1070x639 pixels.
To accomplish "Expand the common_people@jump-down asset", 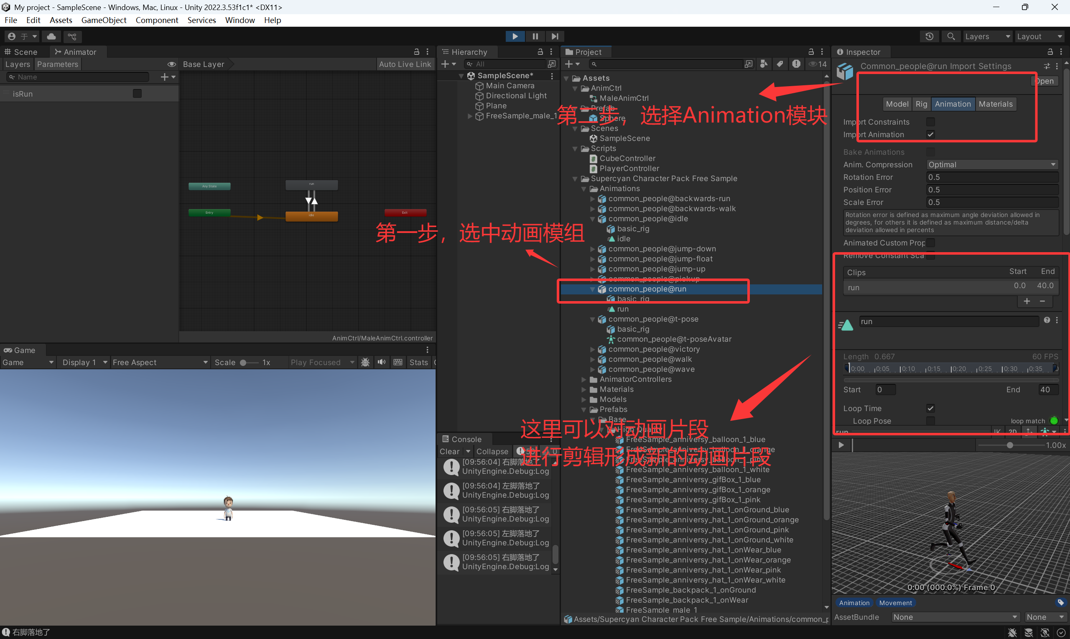I will (x=592, y=249).
